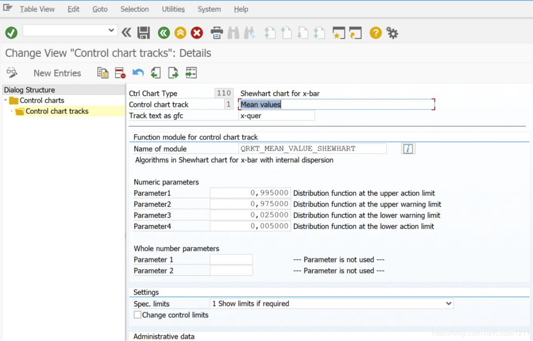Open Help via yellow question mark icon

(x=375, y=33)
